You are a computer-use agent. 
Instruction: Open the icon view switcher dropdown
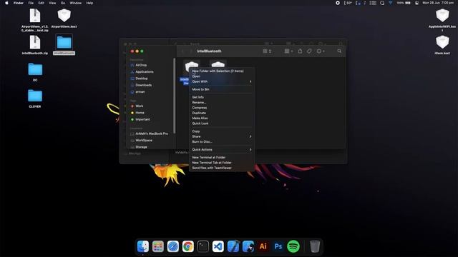click(267, 51)
